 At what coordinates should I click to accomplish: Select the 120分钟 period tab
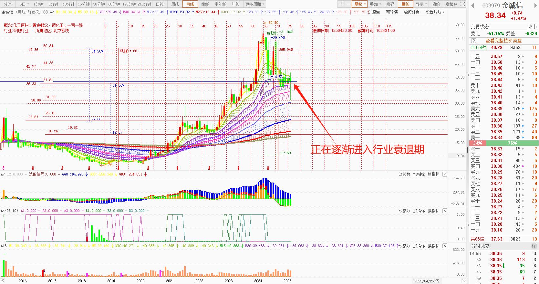130,4
